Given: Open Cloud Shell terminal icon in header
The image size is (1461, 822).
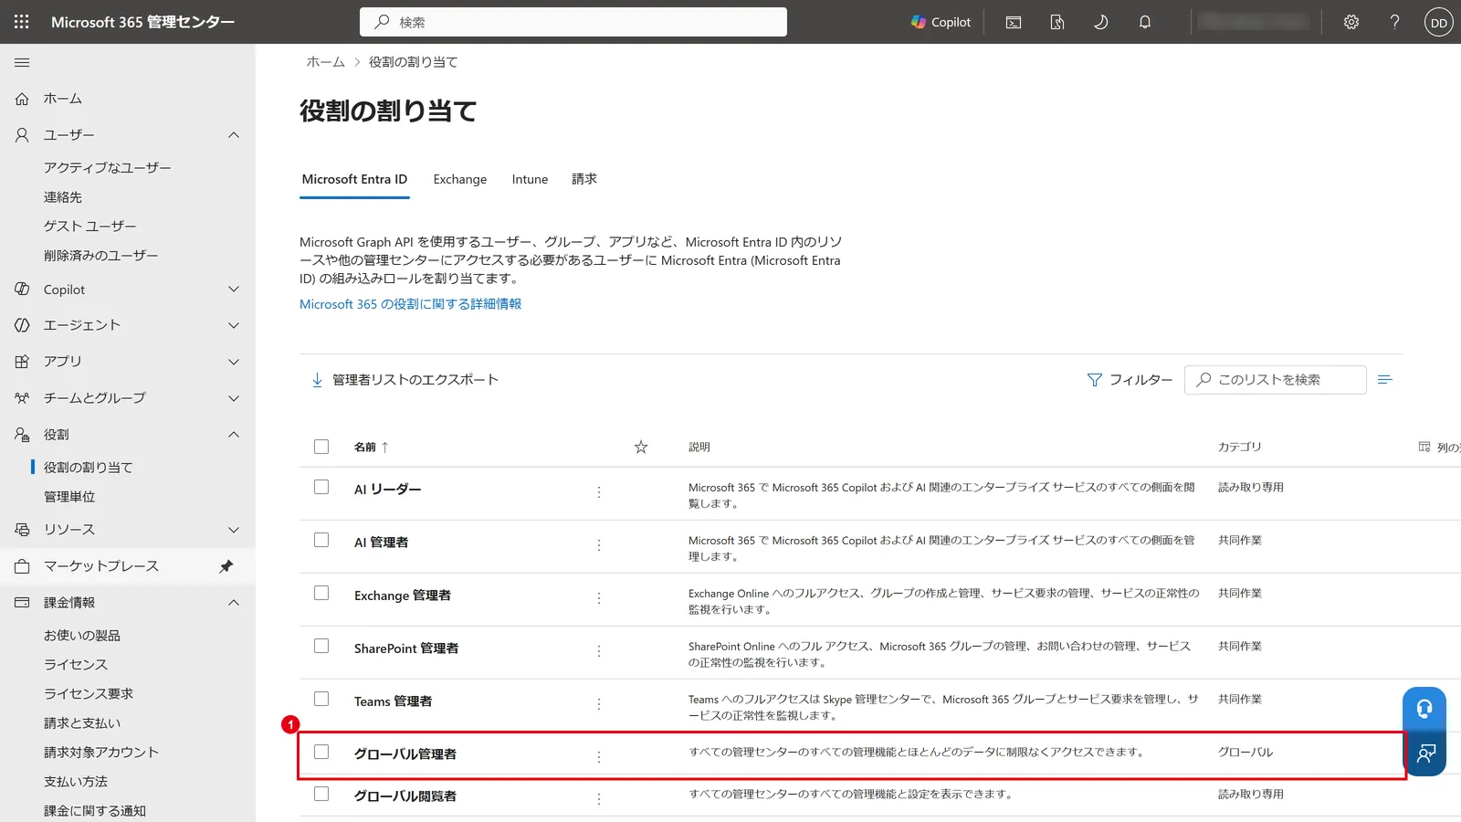Looking at the screenshot, I should (x=1014, y=22).
